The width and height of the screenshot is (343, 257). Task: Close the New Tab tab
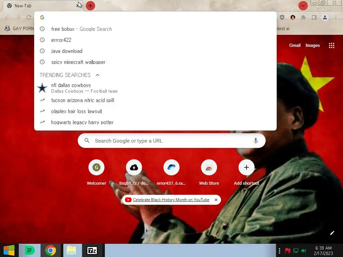pos(78,5)
